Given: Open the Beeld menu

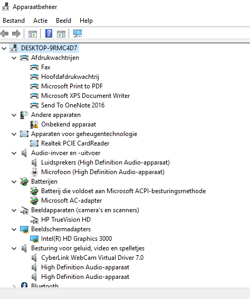Looking at the screenshot, I should pos(63,21).
